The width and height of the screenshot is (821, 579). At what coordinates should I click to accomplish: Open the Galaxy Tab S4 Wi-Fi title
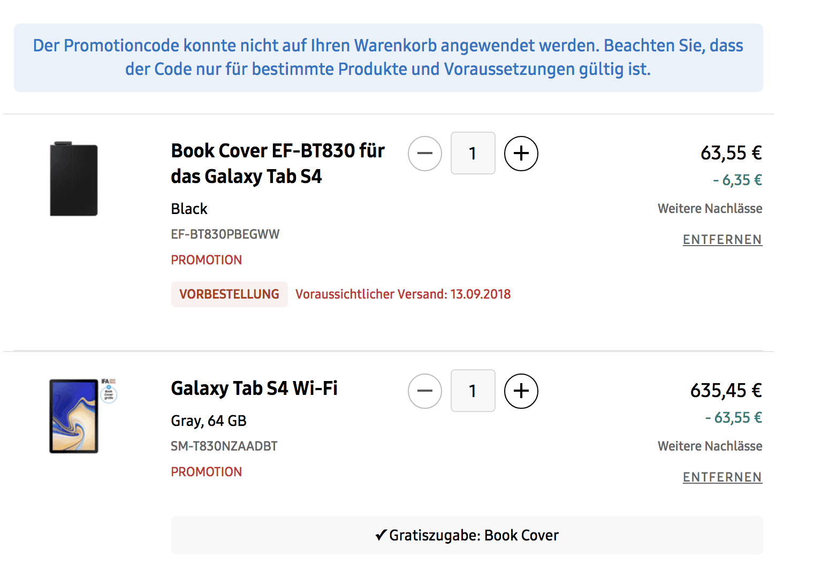click(254, 388)
